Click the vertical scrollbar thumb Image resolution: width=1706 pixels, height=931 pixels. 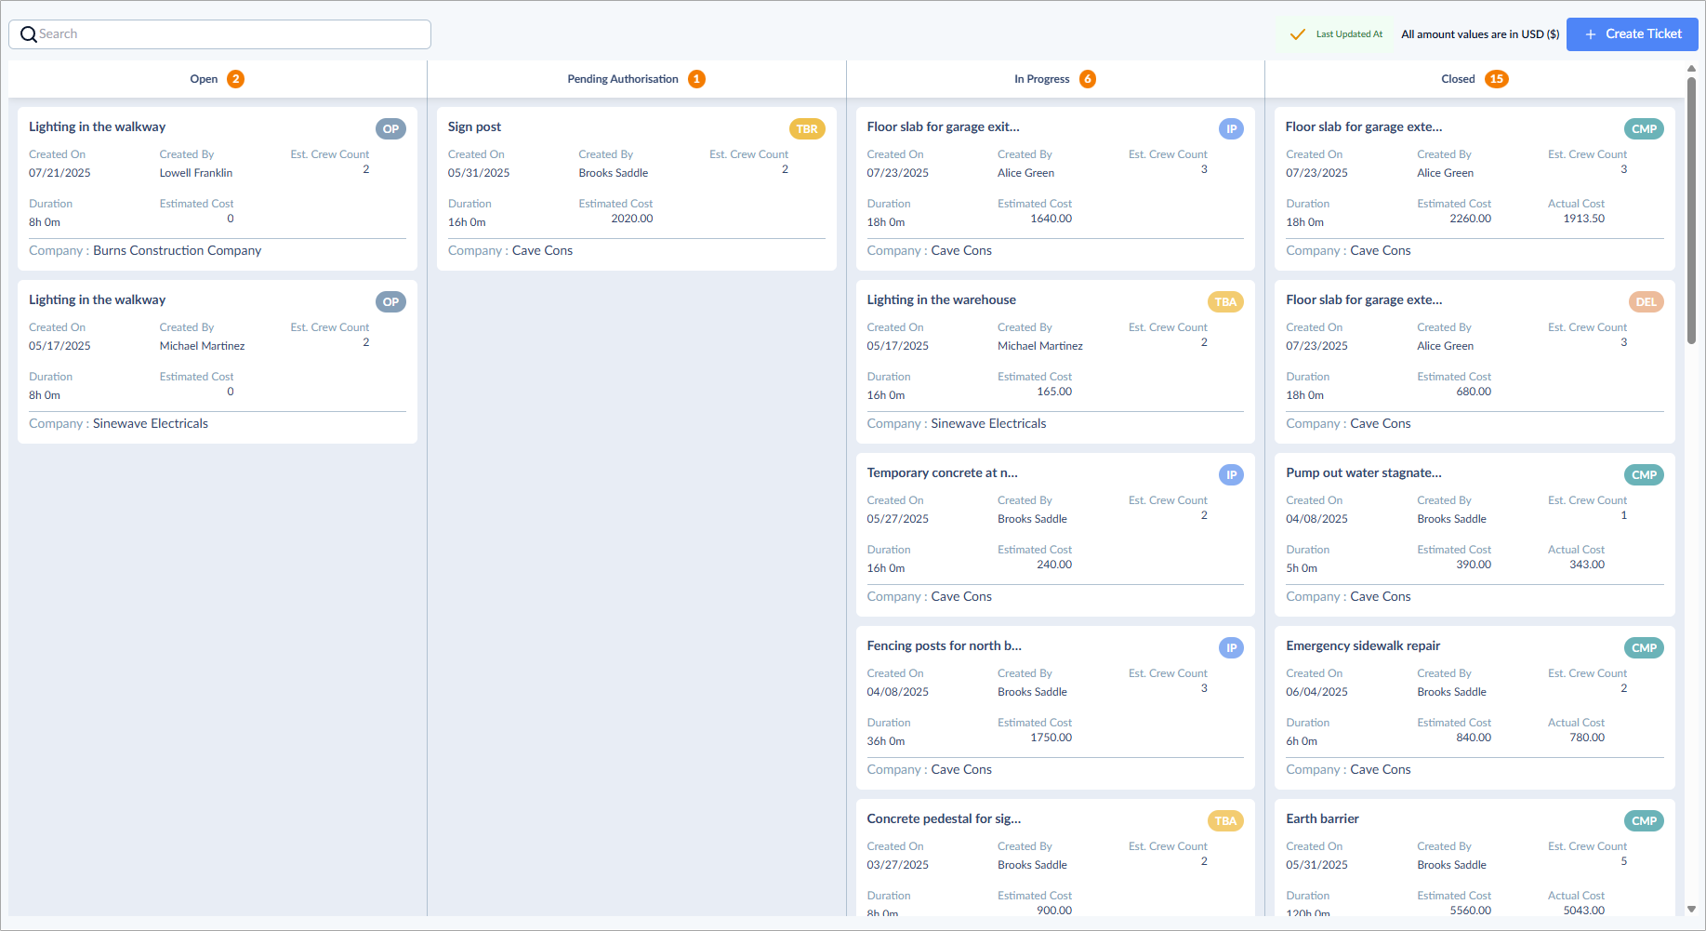coord(1691,211)
